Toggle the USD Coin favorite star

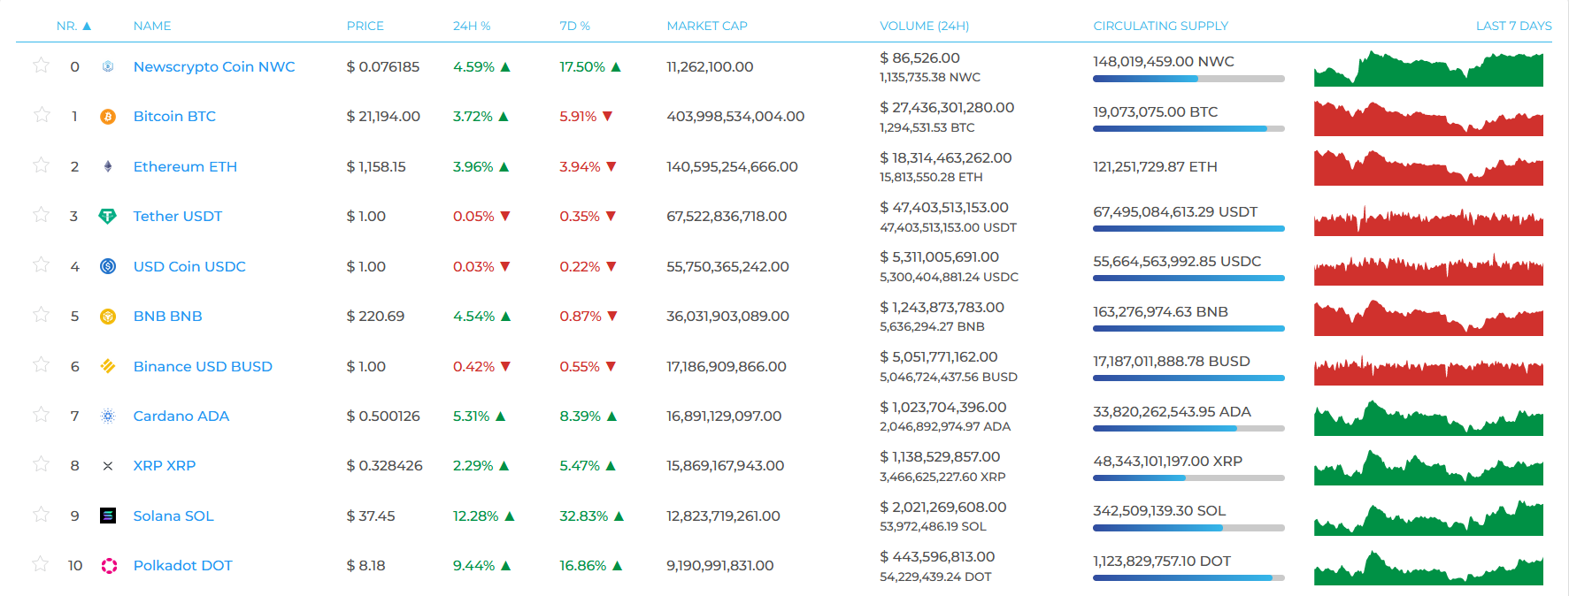[41, 264]
